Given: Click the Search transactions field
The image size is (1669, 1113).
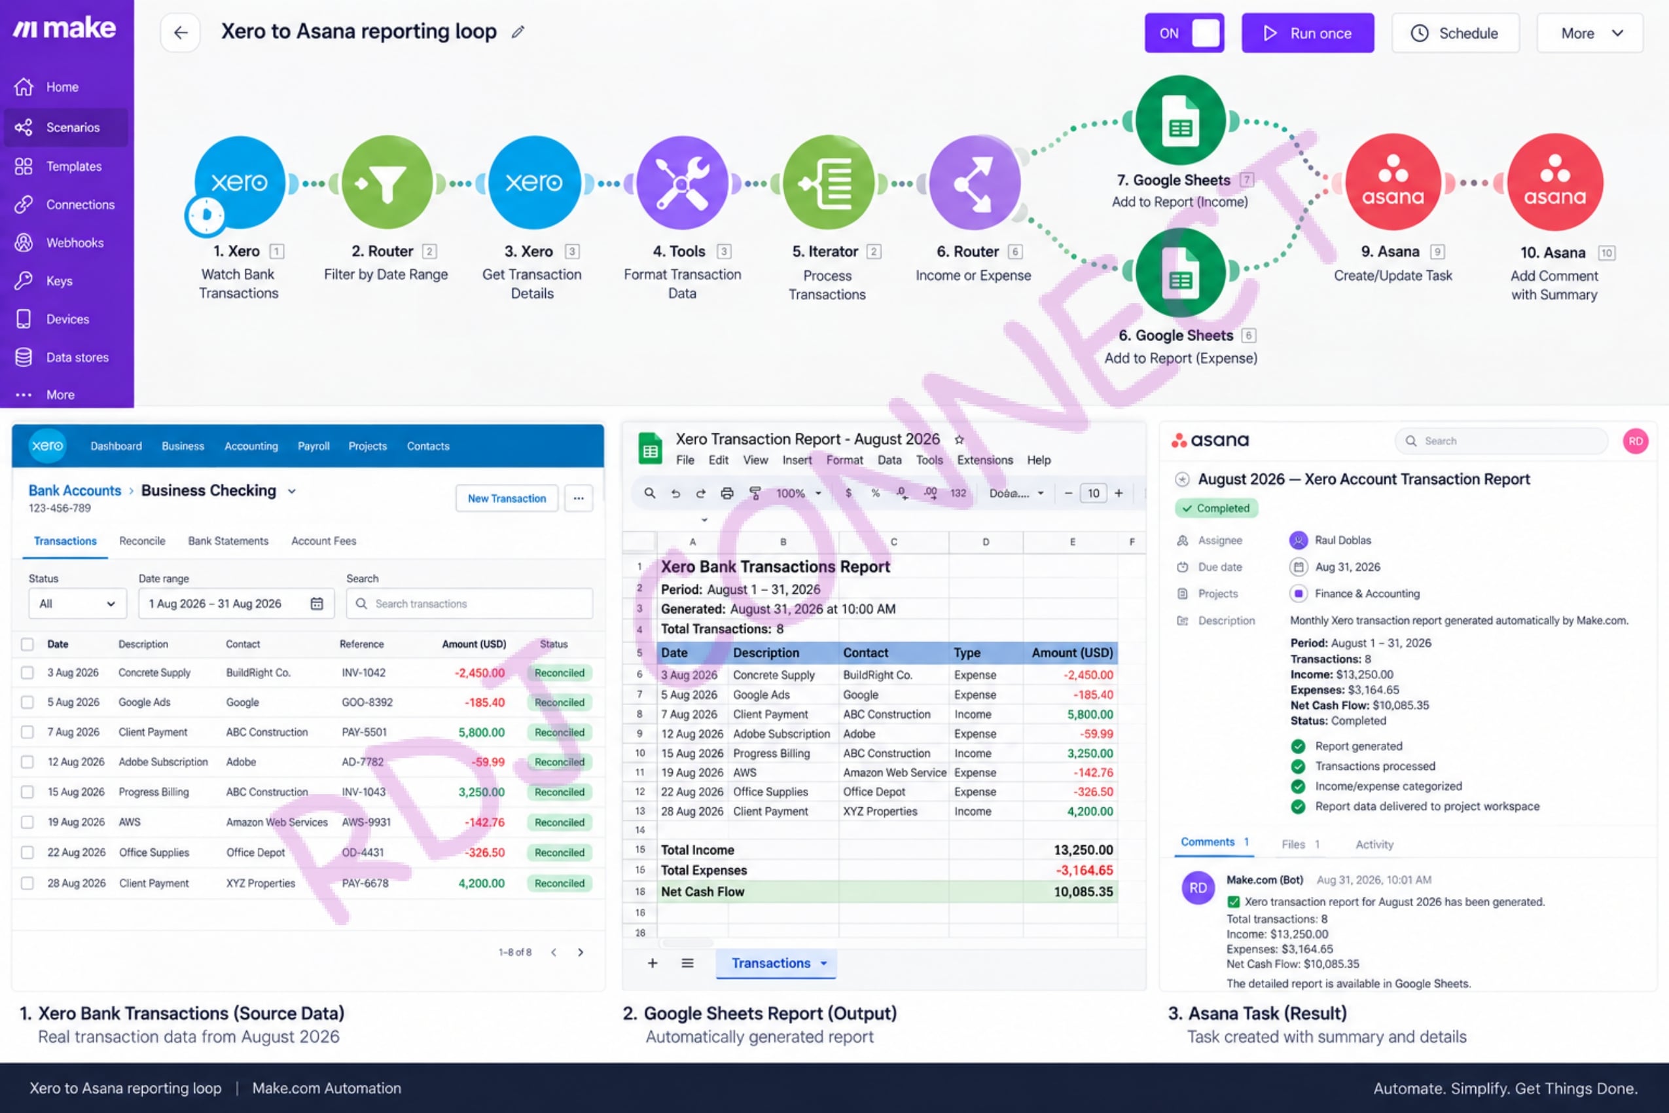Looking at the screenshot, I should (x=470, y=604).
